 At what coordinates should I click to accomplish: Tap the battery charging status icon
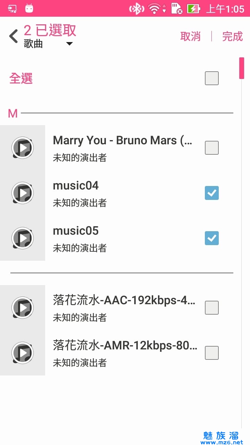(x=193, y=9)
